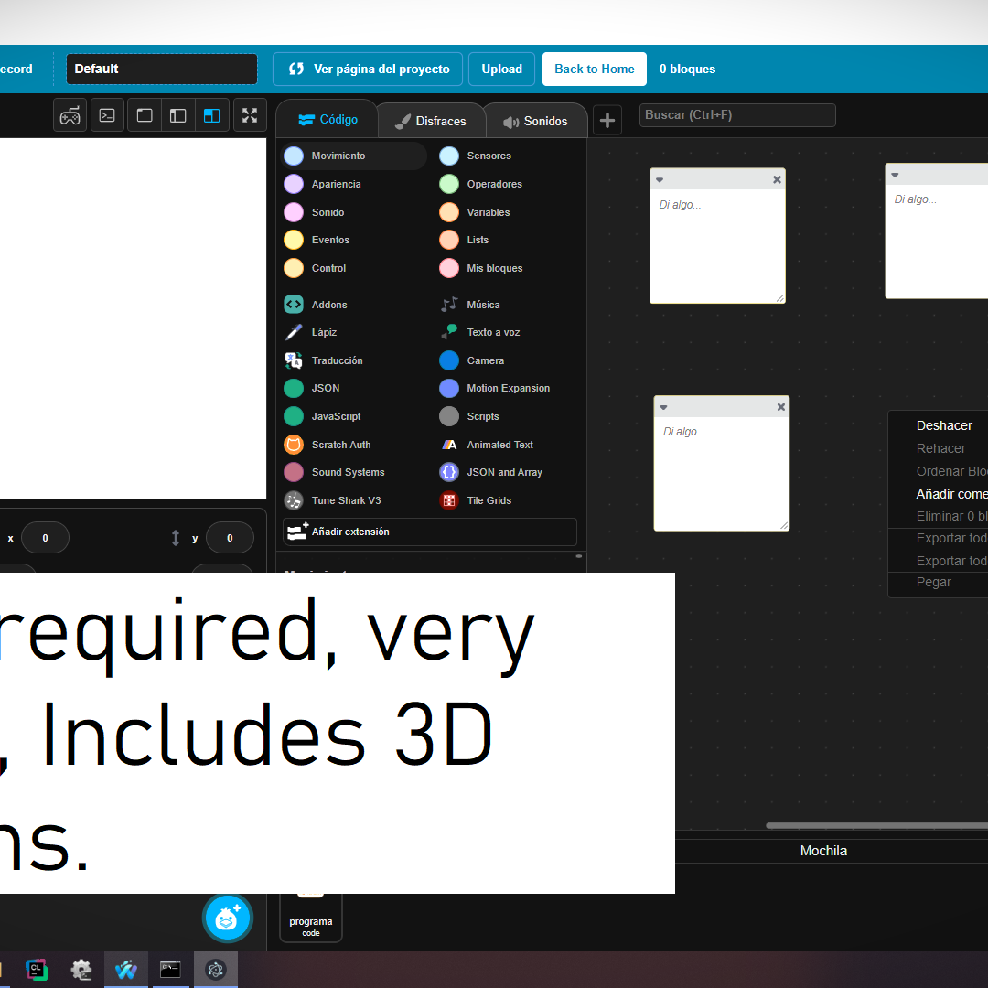This screenshot has width=988, height=988.
Task: Click Añadir extensión button
Action: 430,532
